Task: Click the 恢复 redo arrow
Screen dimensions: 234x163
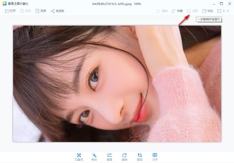Action: click(173, 11)
